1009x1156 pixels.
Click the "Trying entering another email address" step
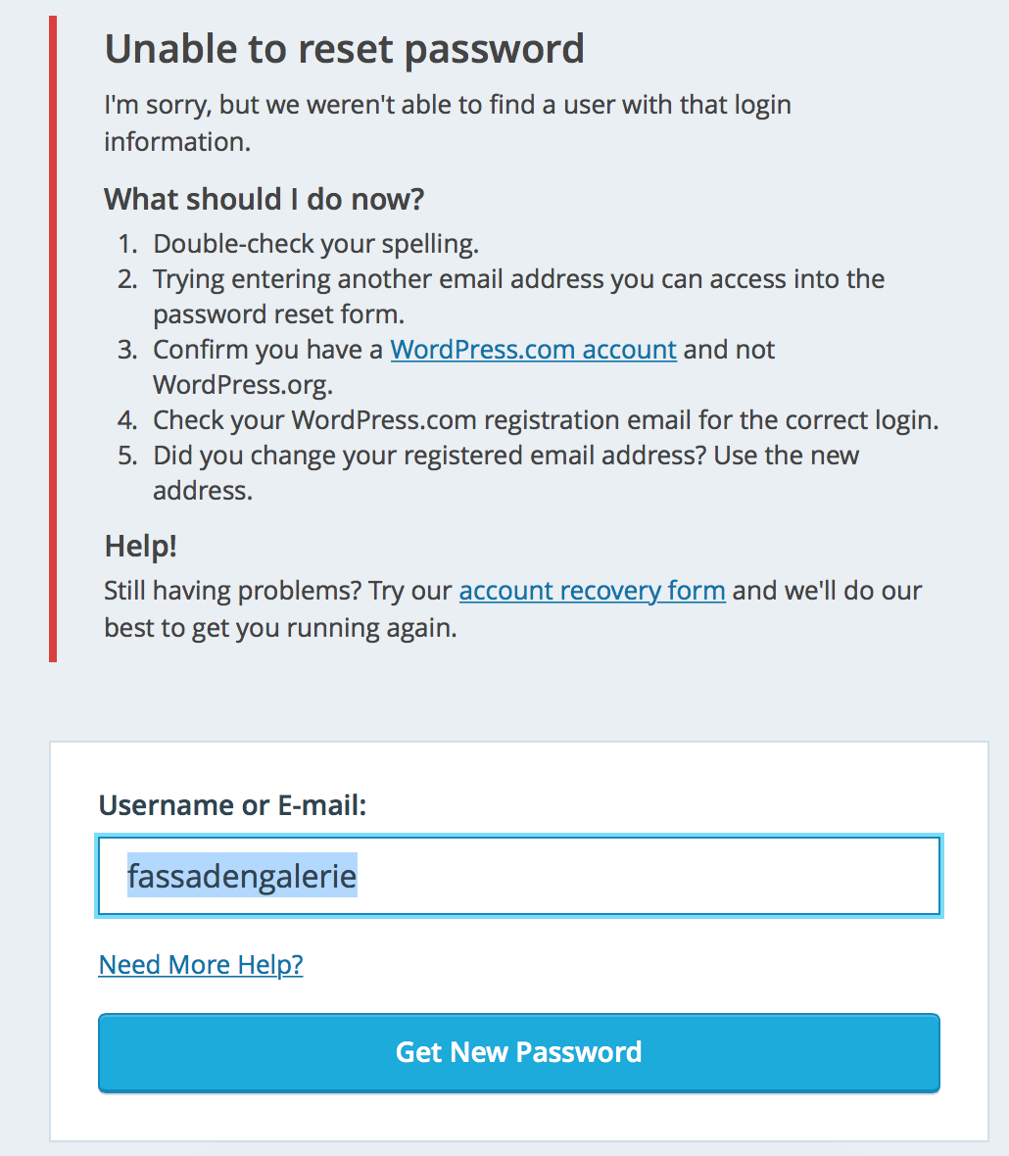[x=518, y=279]
